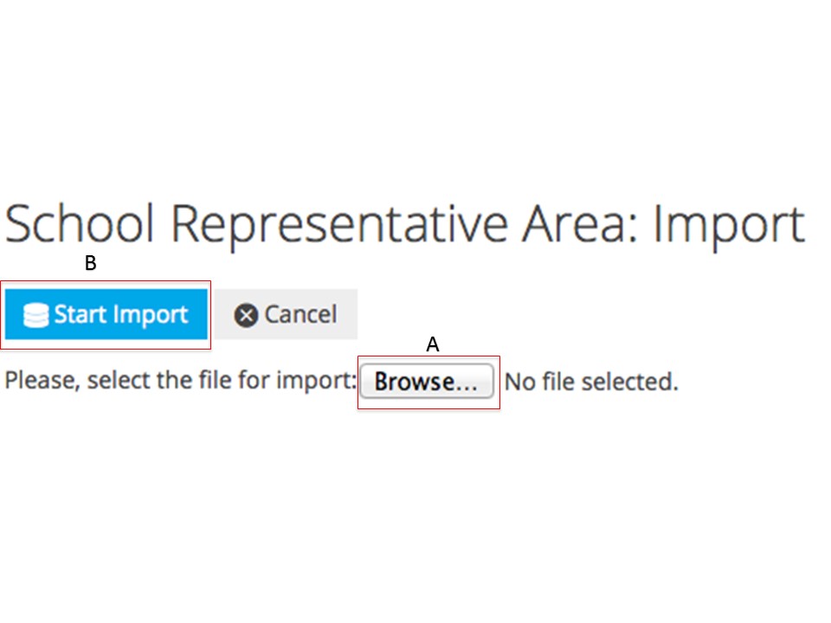The width and height of the screenshot is (831, 623).
Task: Click the 'Please, select the file for import:' label
Action: coord(181,381)
